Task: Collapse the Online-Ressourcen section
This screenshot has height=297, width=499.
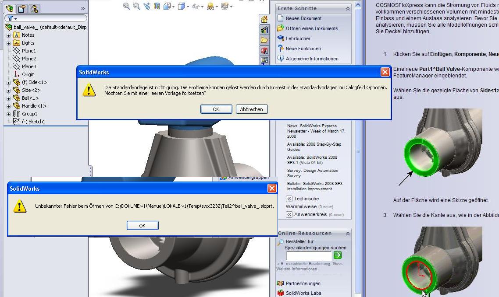Action: pos(348,234)
